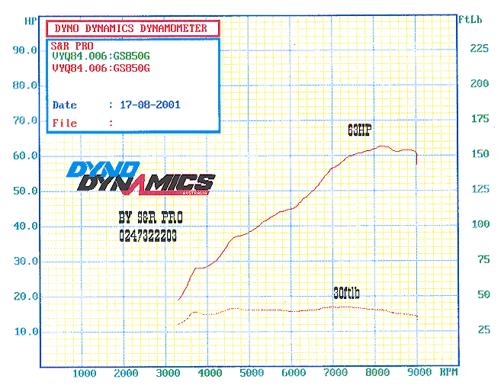
Task: Click the 9000 tick on RPM axis
Action: point(417,373)
